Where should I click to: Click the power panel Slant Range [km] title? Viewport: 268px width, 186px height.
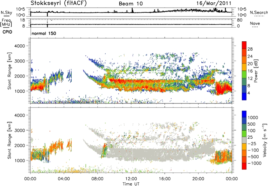[x=9, y=71]
